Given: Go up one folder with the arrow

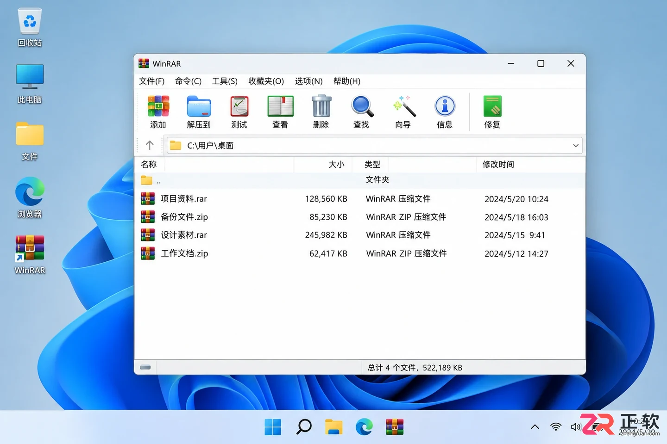Looking at the screenshot, I should (x=150, y=145).
